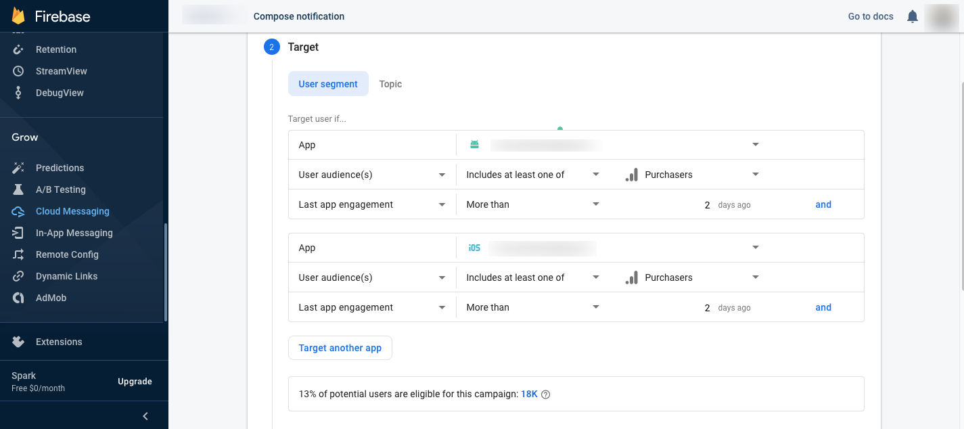Open the first 'More than' condition dropdown
The image size is (964, 429).
(x=595, y=204)
